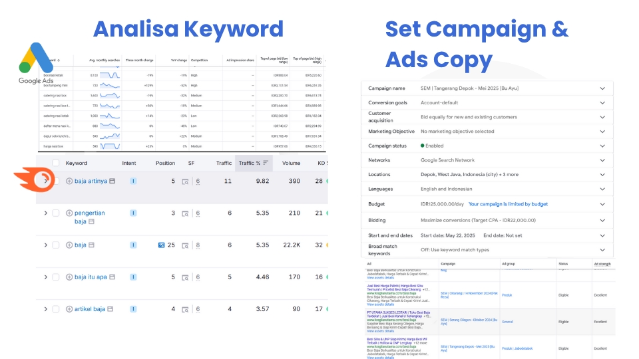Open SEM | Serang Cilegon campaign link
Screen dimensions: 639x359
tap(469, 322)
